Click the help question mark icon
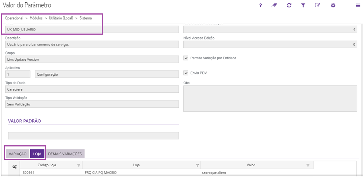The image size is (363, 177). click(261, 5)
